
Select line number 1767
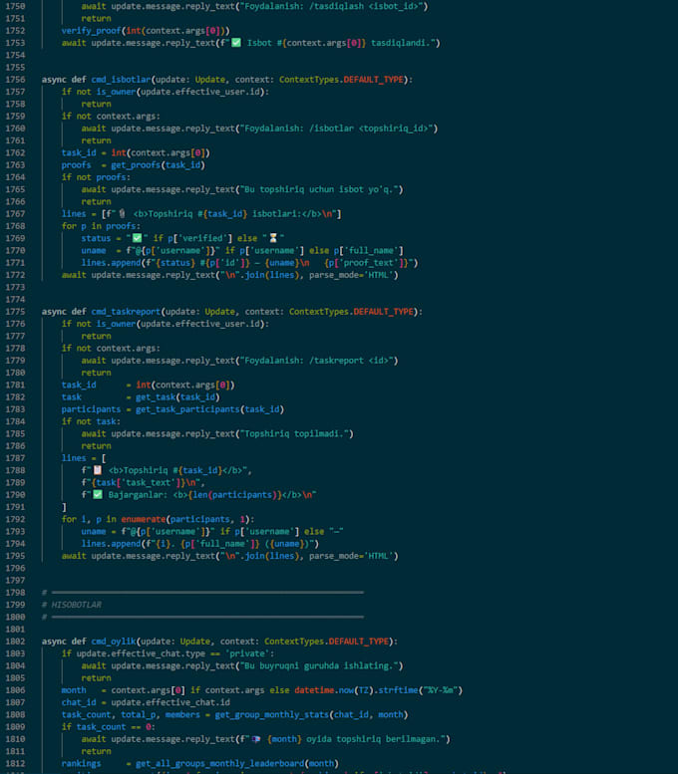pyautogui.click(x=15, y=214)
